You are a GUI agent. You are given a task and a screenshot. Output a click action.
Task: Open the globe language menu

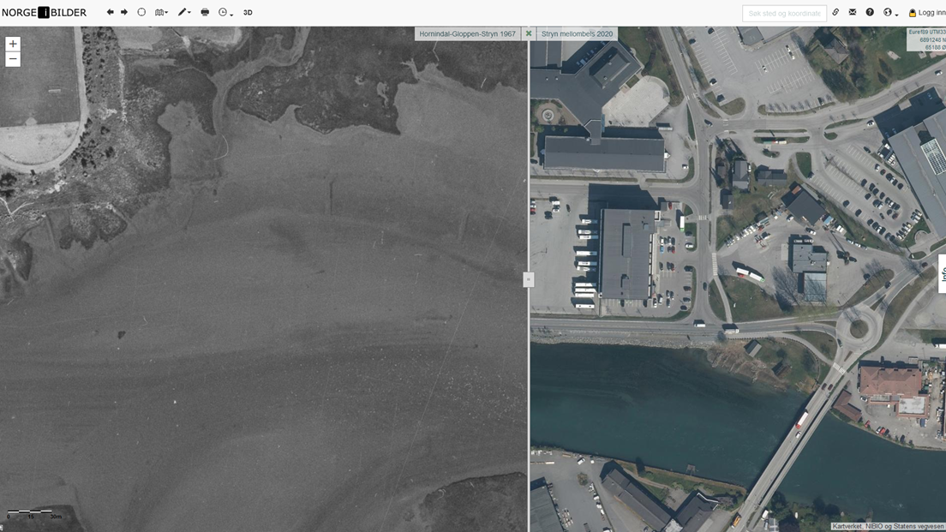tap(889, 12)
